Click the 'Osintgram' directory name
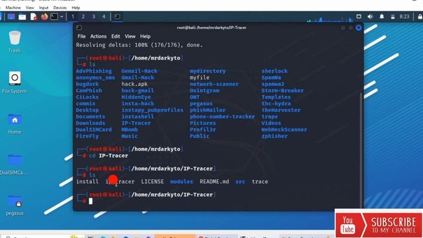Screen dimensions: 423x238 coord(204,91)
